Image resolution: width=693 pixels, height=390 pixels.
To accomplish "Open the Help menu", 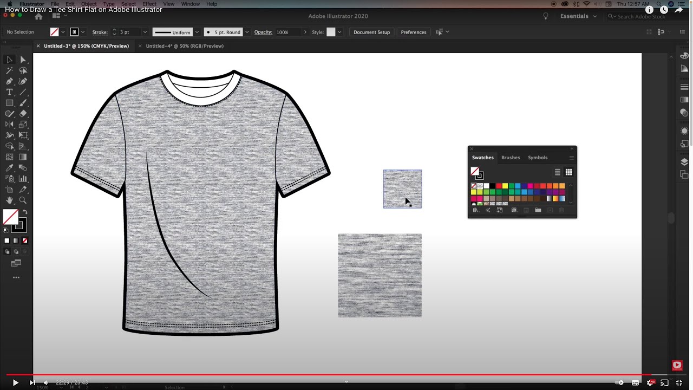I will click(x=212, y=4).
